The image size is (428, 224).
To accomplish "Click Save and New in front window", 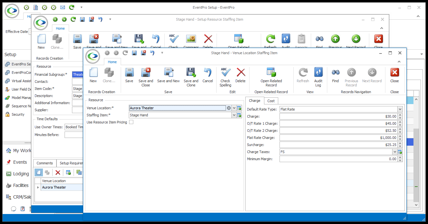I will coord(168,76).
